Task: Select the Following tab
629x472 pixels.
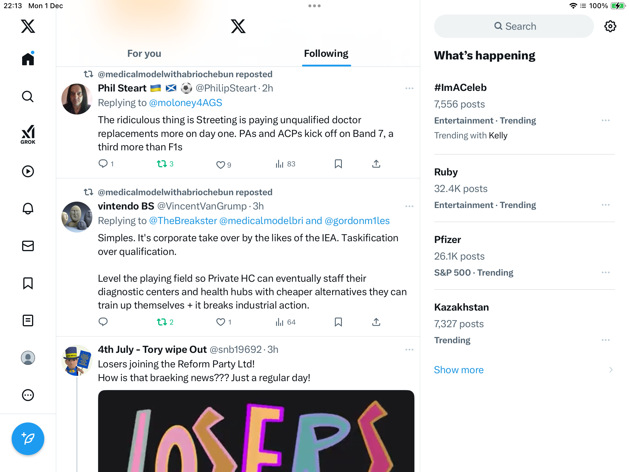Action: click(326, 54)
